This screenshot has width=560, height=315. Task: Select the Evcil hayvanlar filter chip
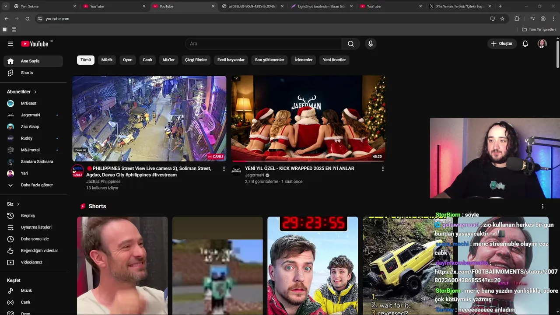[x=231, y=60]
